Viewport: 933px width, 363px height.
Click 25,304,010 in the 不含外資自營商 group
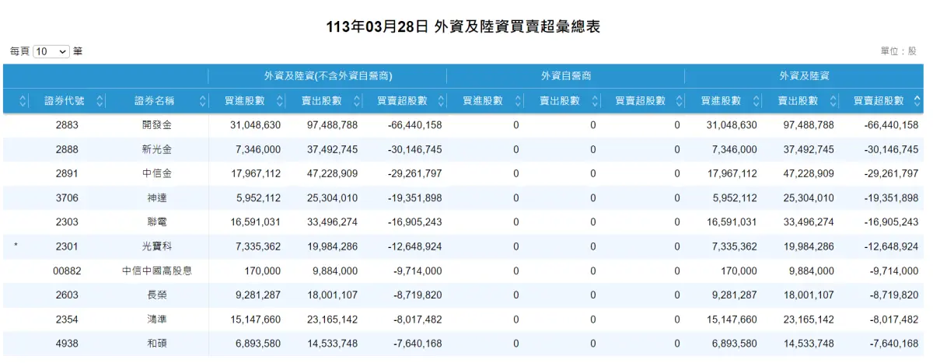(x=333, y=198)
